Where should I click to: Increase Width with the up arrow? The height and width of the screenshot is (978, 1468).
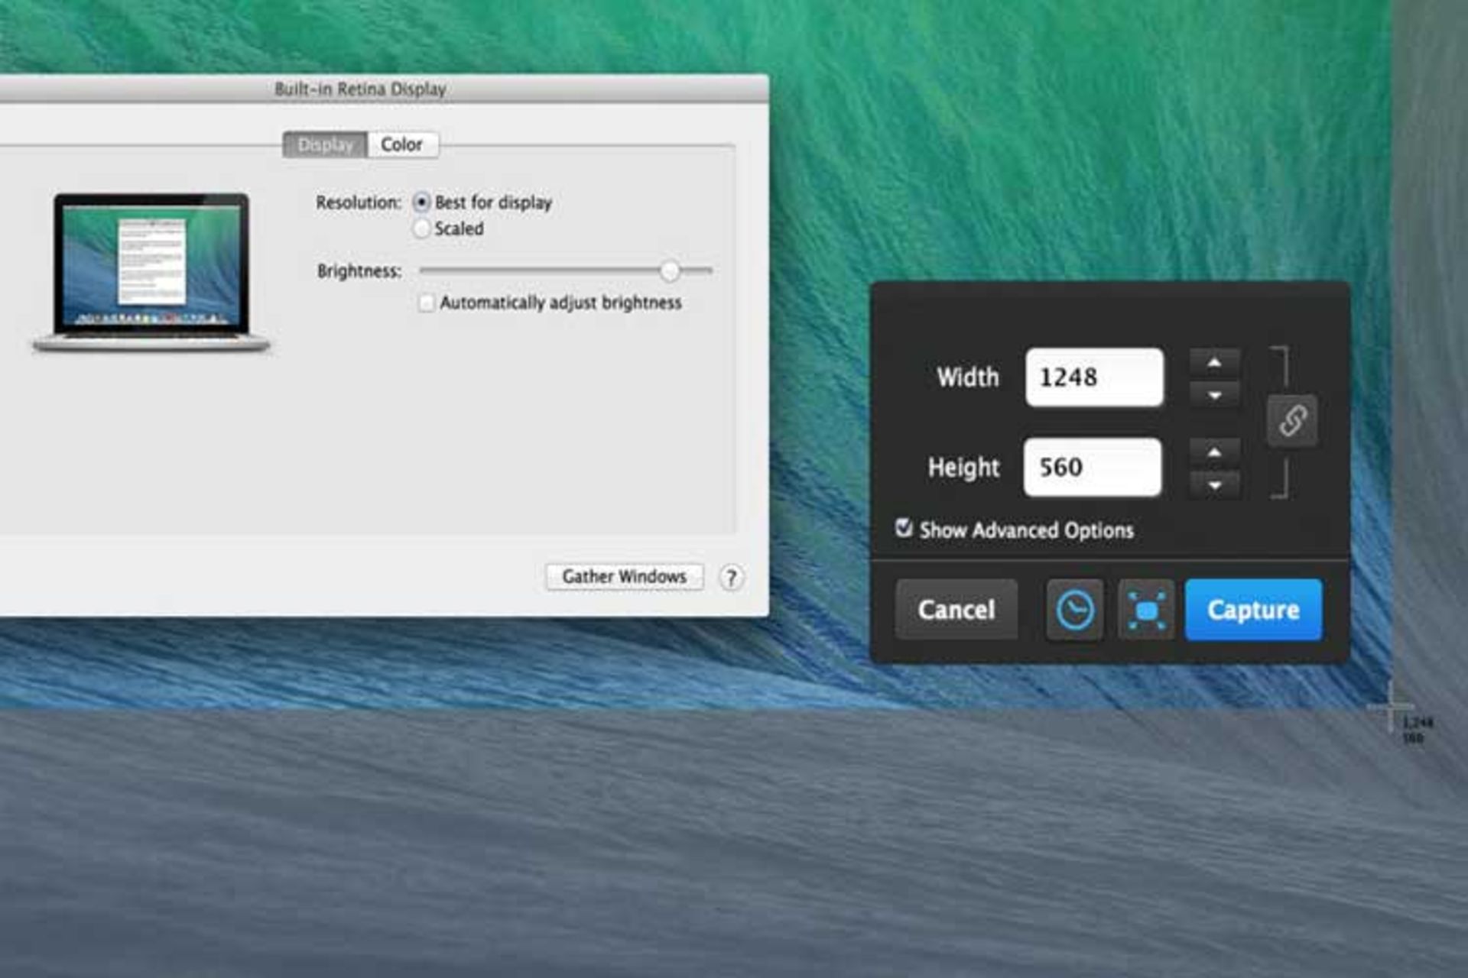coord(1214,363)
